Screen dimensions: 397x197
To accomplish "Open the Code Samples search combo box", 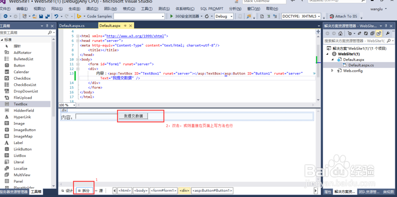I will tap(163, 16).
